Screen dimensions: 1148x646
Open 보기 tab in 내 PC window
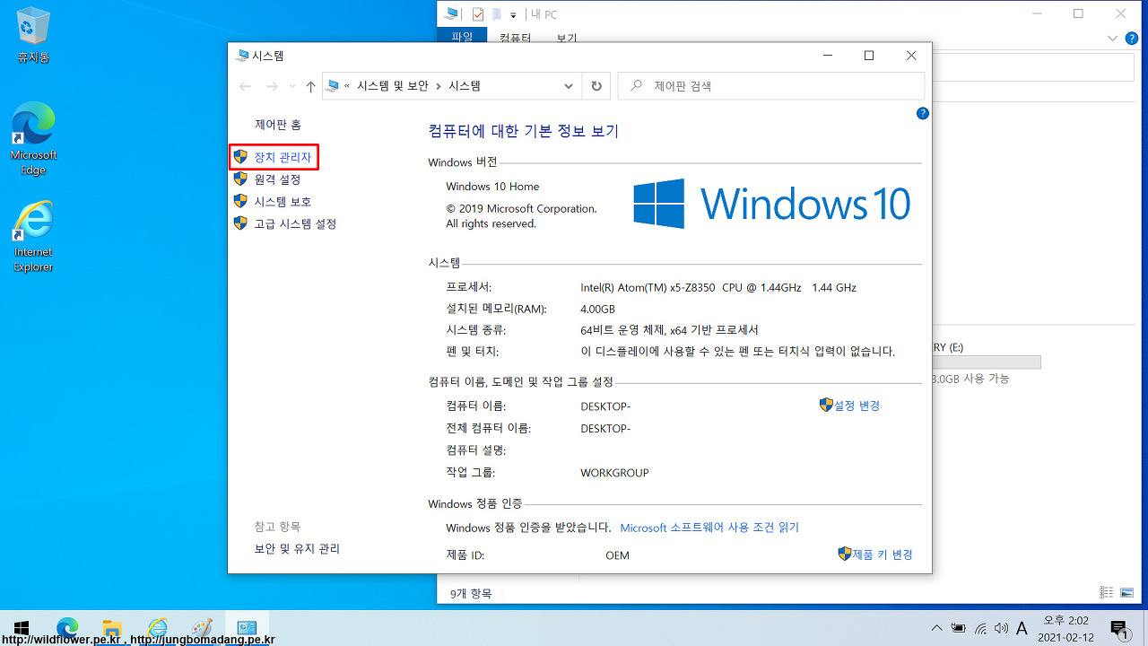[566, 38]
